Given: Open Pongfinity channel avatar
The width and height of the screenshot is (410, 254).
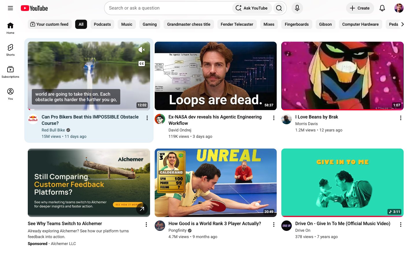Looking at the screenshot, I should [x=160, y=226].
